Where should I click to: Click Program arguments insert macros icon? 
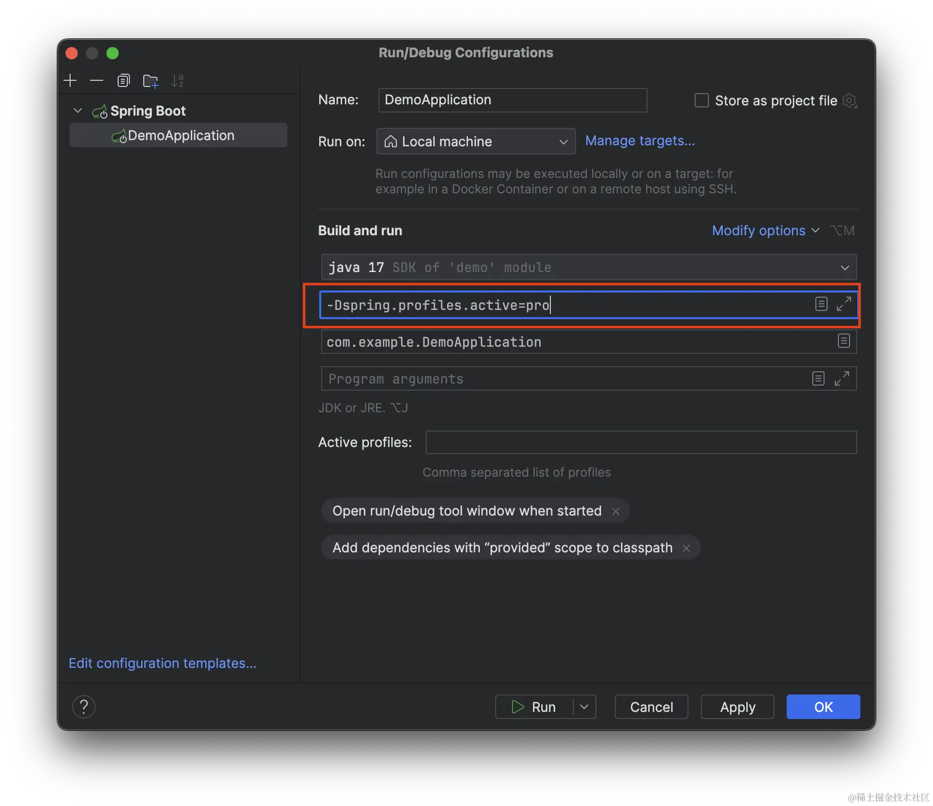point(818,378)
